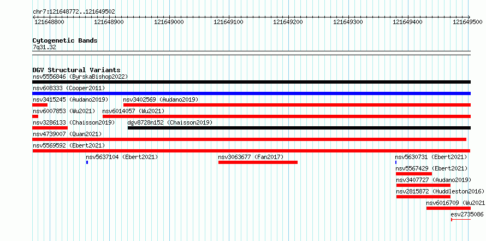Click the small blue nsv5637104 marker
This screenshot has height=241, width=486.
[x=87, y=162]
